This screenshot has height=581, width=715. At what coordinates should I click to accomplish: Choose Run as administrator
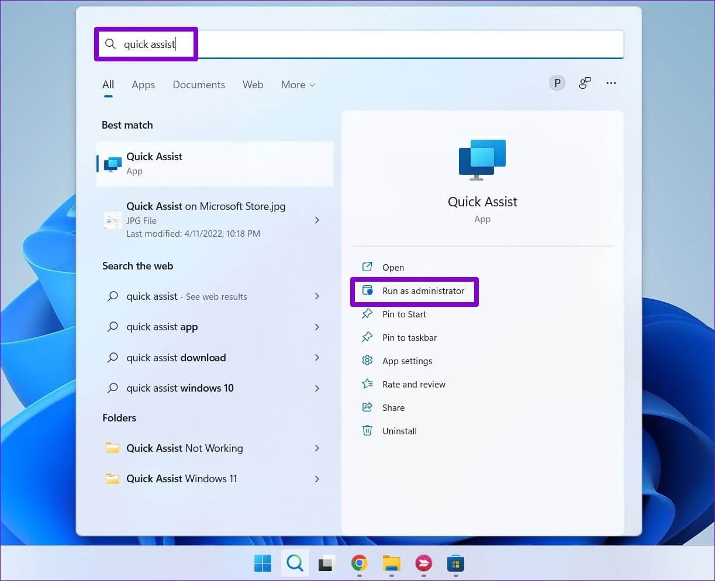click(423, 290)
